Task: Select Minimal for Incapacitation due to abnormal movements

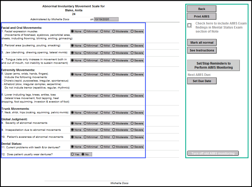Action: (x=85, y=130)
